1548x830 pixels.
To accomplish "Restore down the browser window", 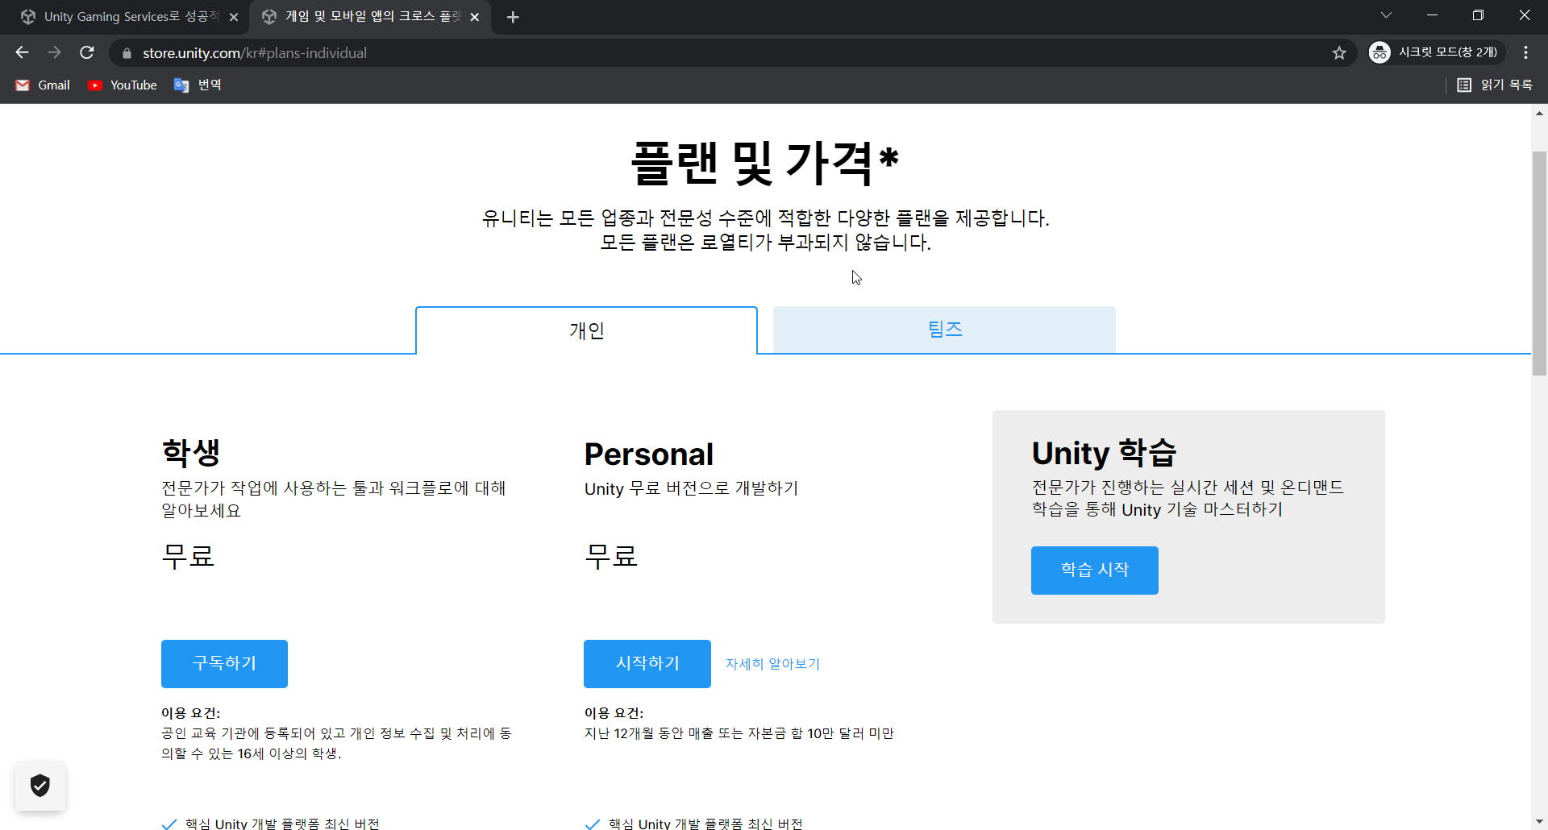I will [x=1478, y=15].
